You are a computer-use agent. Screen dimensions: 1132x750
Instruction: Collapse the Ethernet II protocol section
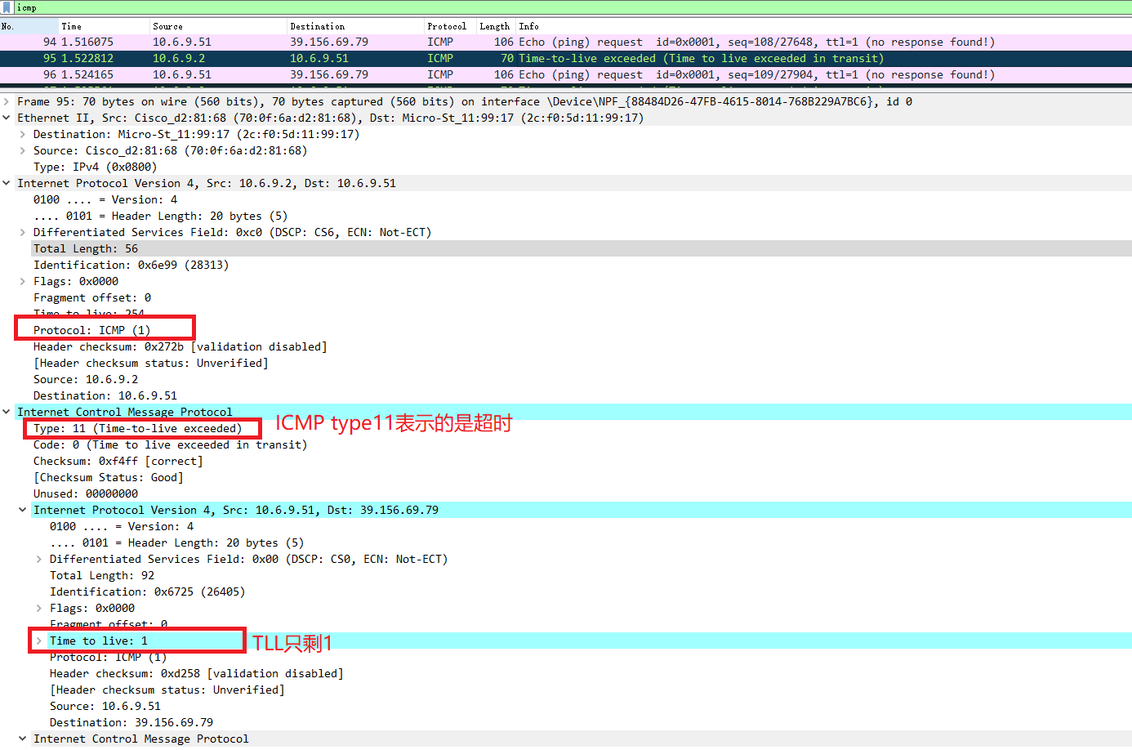[x=7, y=118]
